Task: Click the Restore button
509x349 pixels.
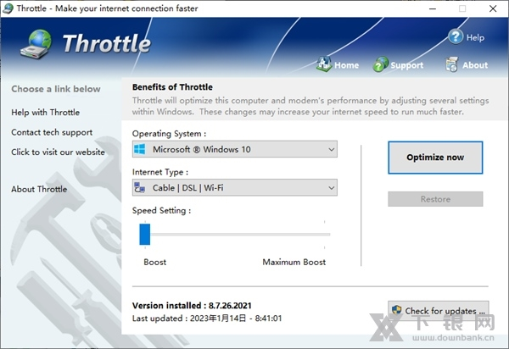Action: point(435,199)
